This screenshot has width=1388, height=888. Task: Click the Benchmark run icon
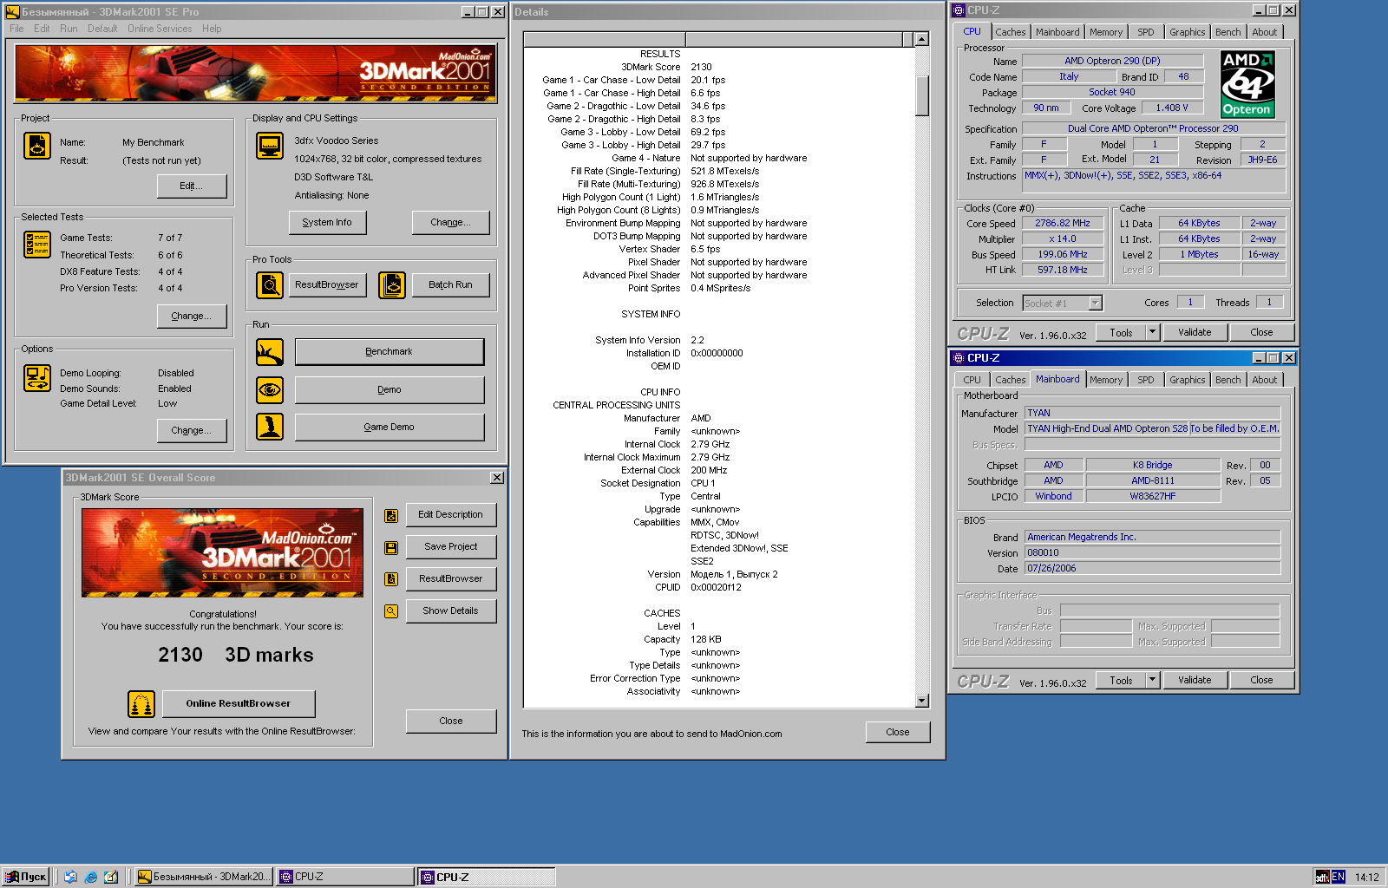(270, 352)
